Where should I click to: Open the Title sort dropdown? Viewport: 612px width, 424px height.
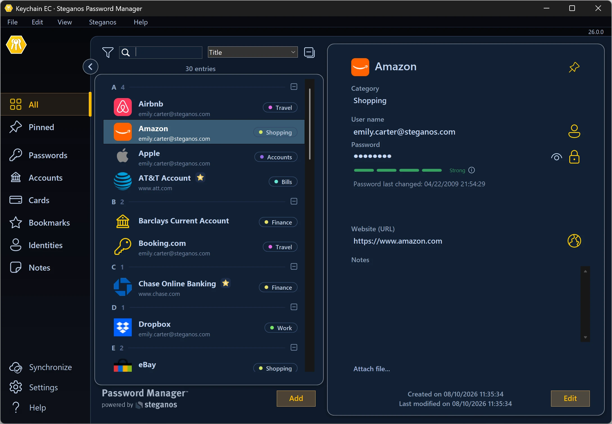[x=253, y=52]
